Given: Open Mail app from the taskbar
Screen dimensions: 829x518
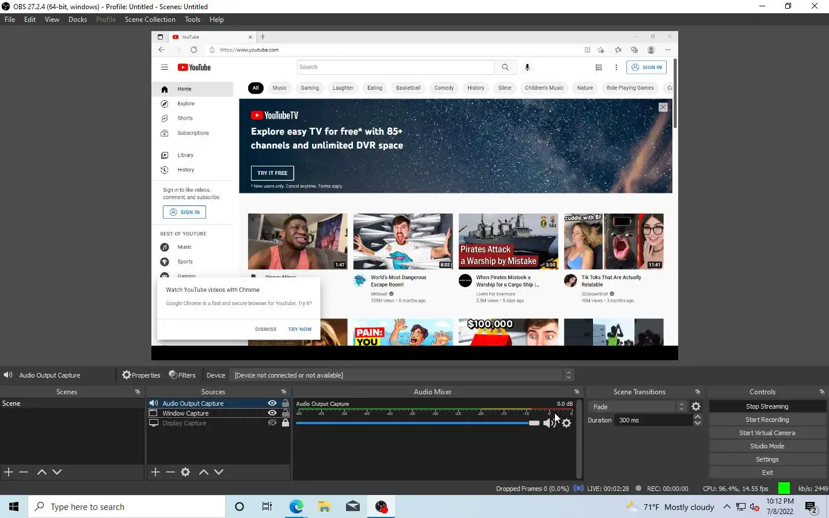Looking at the screenshot, I should (x=353, y=506).
